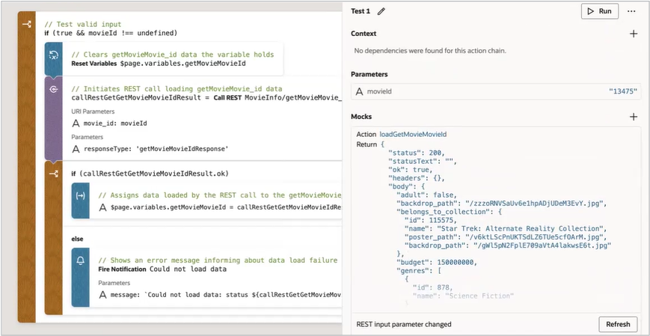Click the if (true && movieId !== undefined) condition
Image resolution: width=650 pixels, height=336 pixels.
coord(111,33)
